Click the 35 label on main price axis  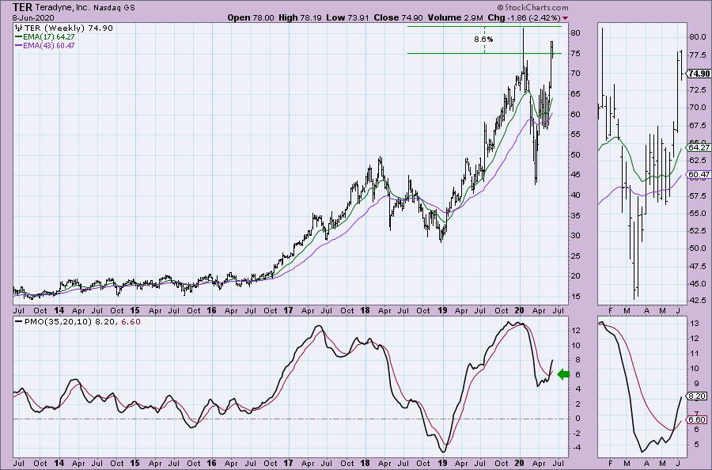pos(575,215)
